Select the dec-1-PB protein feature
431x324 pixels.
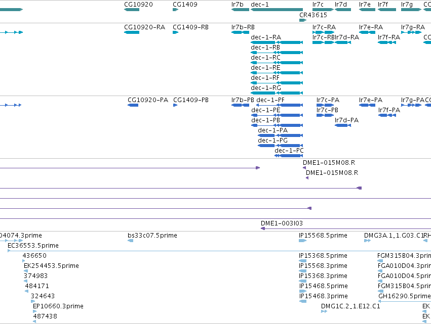[x=277, y=125]
